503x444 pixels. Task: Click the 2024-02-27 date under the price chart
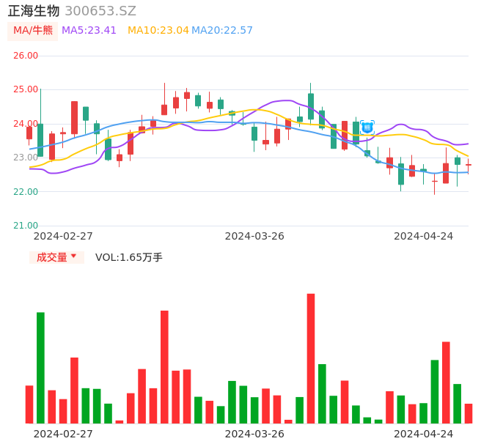pos(63,236)
